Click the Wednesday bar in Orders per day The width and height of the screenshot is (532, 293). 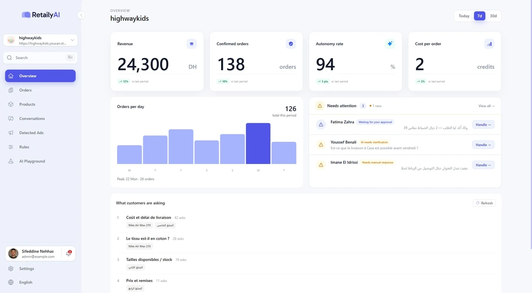pyautogui.click(x=129, y=155)
